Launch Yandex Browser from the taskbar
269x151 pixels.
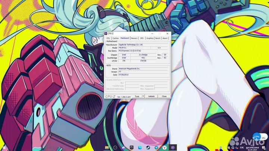[164, 148]
